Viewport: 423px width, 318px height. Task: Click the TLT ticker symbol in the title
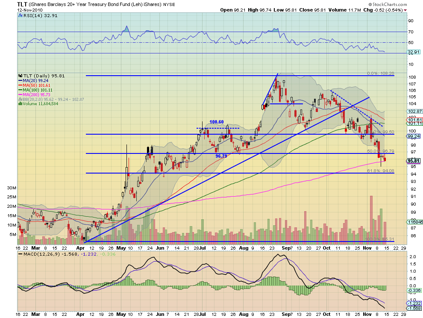point(22,4)
